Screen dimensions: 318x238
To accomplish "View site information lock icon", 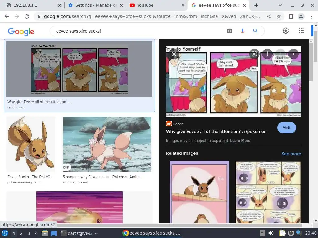I will pos(39,16).
